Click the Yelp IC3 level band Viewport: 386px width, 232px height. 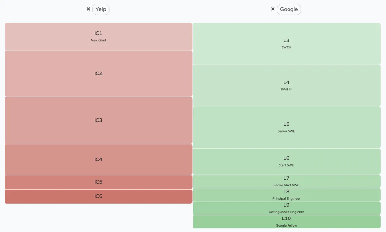[x=98, y=120]
